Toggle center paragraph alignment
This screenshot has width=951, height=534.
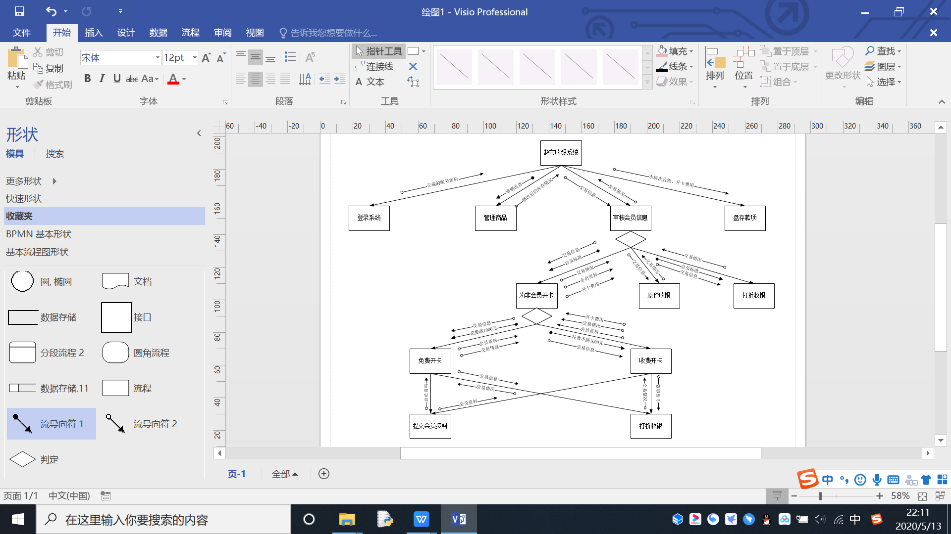click(256, 79)
